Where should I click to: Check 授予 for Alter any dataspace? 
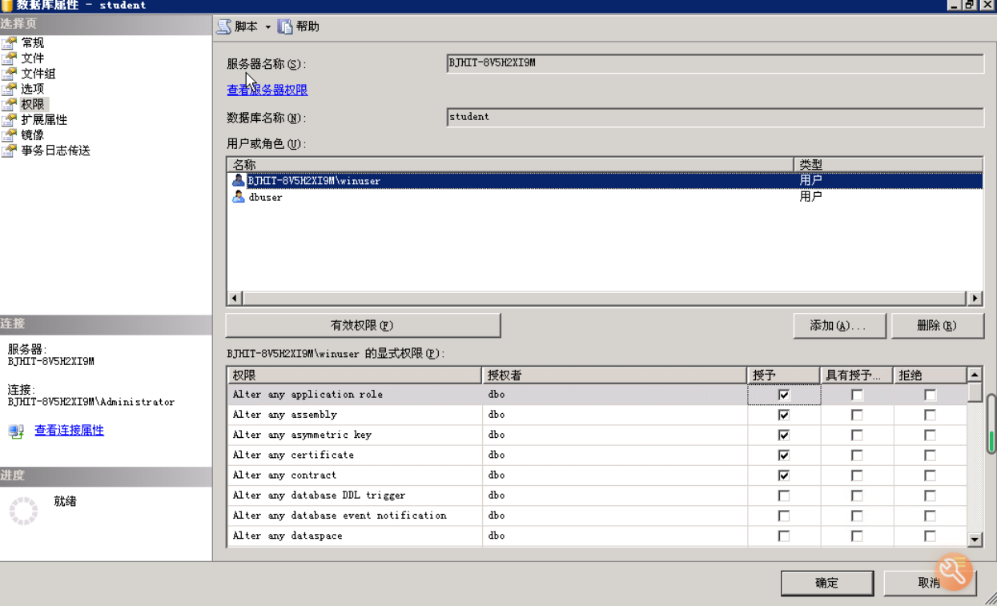[784, 536]
